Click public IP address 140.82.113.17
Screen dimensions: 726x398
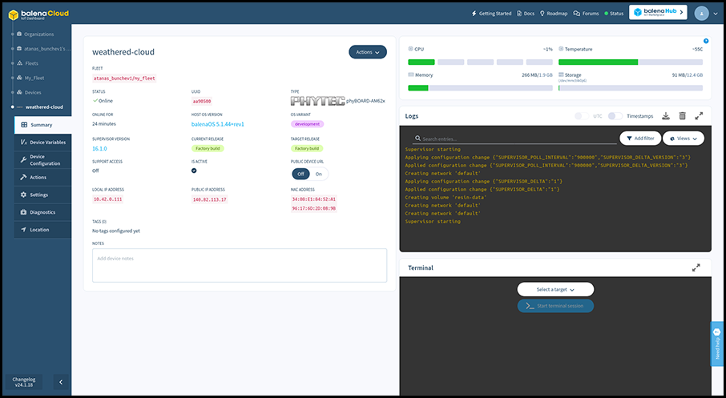click(x=209, y=199)
